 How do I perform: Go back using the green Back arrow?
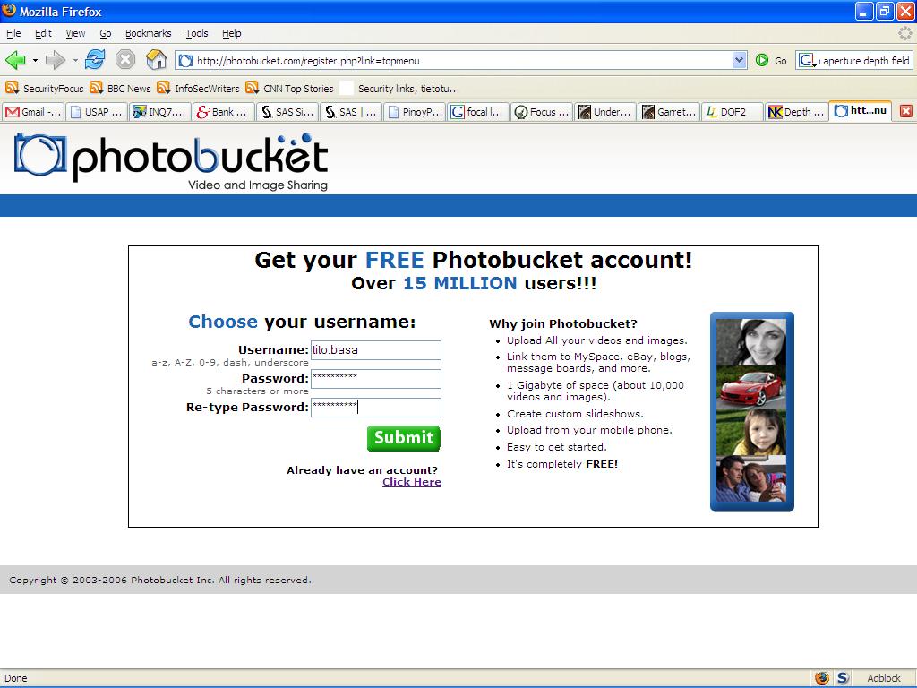[15, 60]
